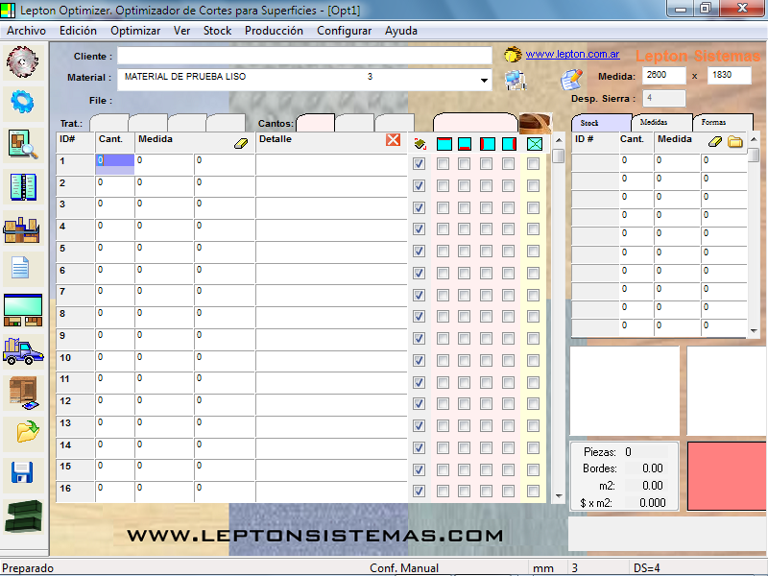Click the Cant. cell in row 1
This screenshot has width=768, height=576.
pos(115,163)
